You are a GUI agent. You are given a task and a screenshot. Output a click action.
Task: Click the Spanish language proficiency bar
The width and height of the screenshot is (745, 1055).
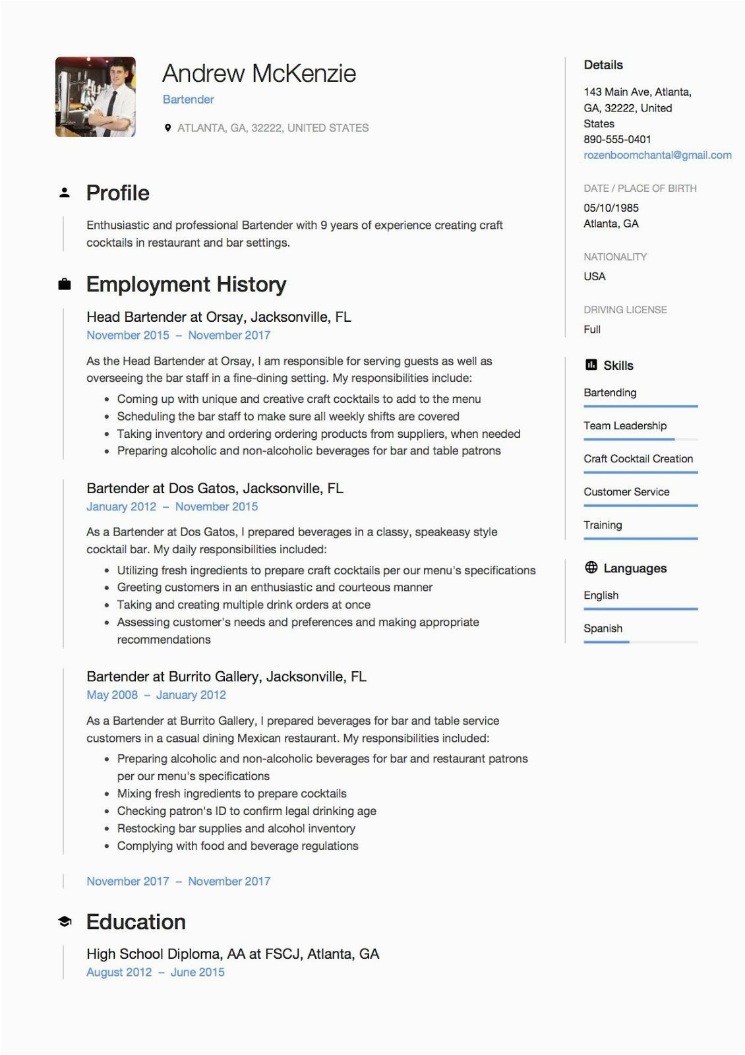click(x=640, y=642)
